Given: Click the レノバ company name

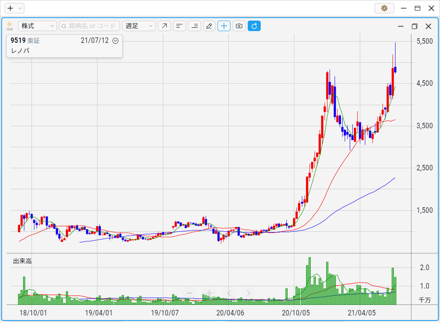Looking at the screenshot, I should pos(20,51).
